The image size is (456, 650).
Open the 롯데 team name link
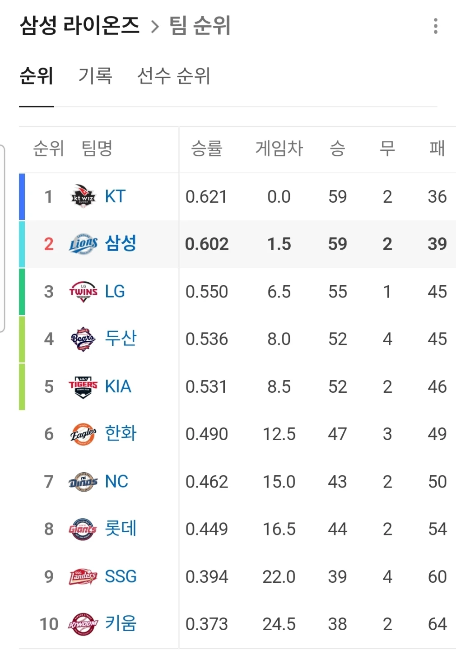[x=121, y=529]
